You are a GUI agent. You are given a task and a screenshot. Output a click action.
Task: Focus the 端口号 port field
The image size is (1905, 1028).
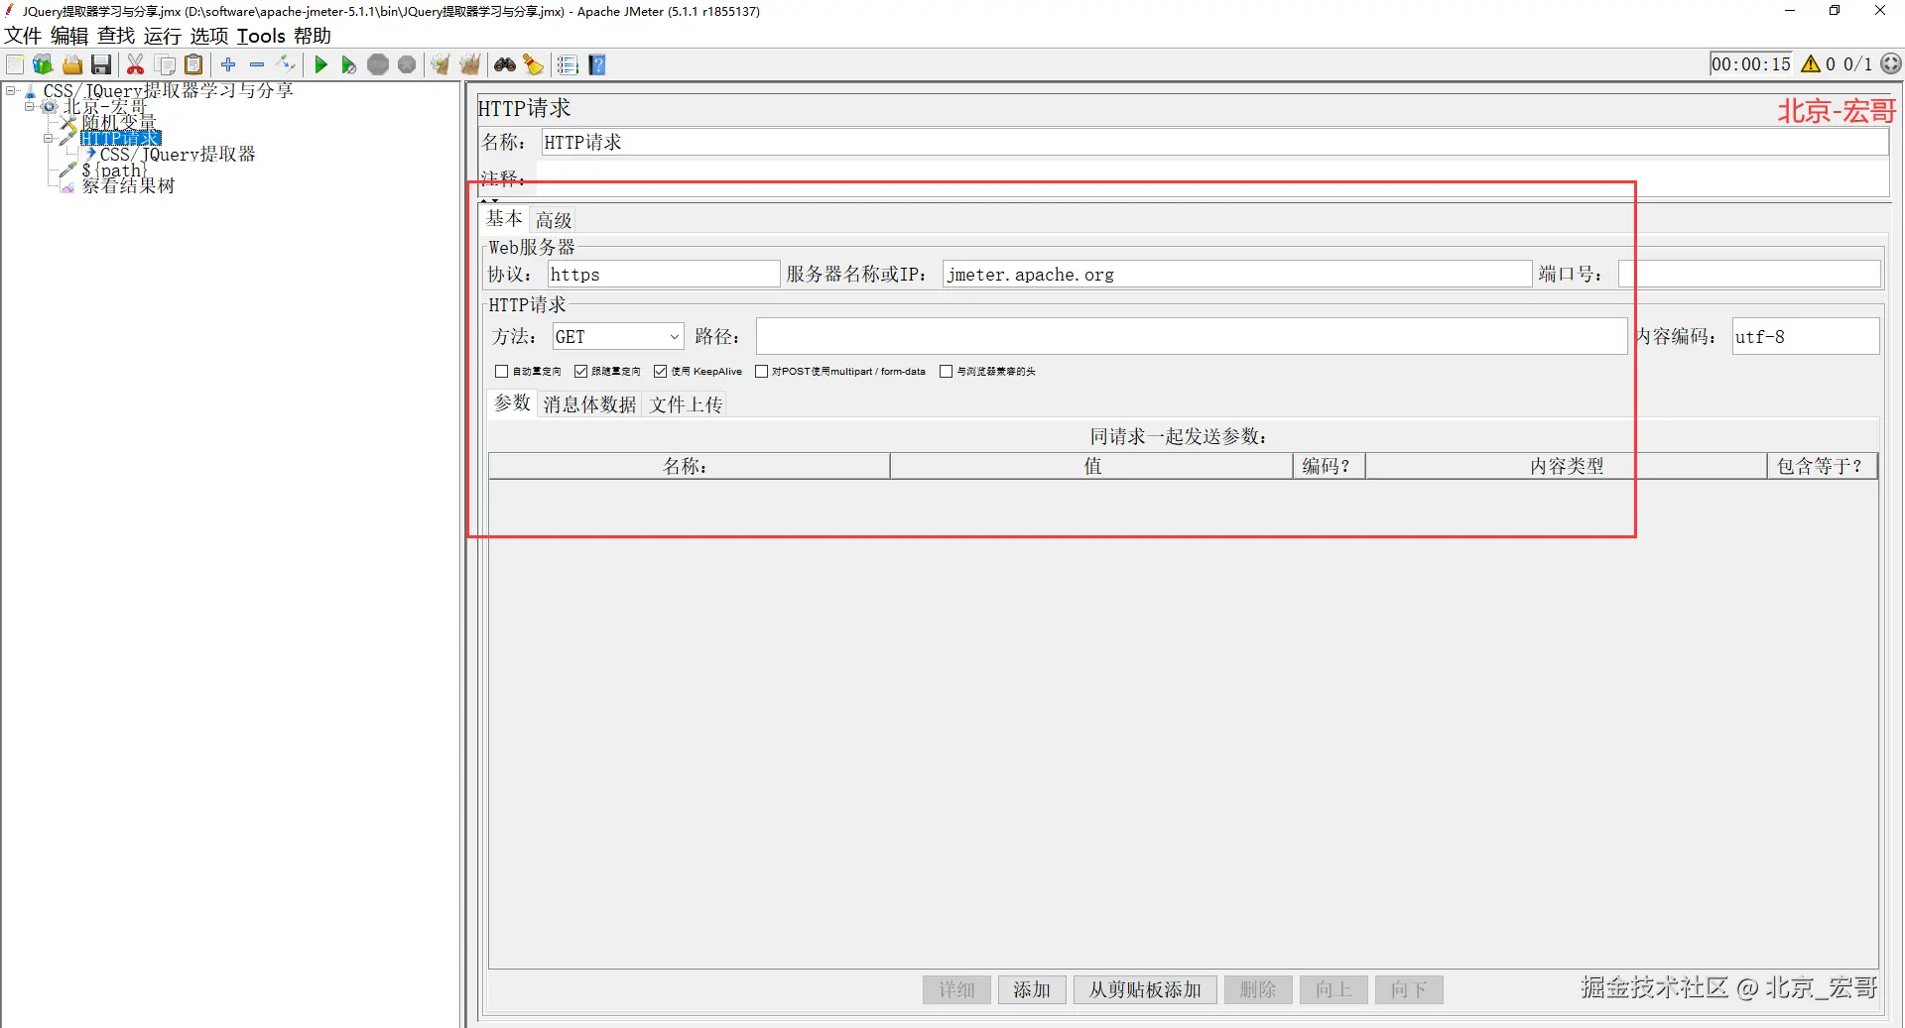(1749, 275)
